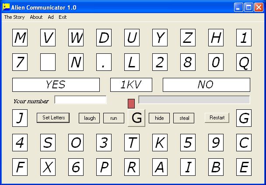The image size is (266, 185).
Task: Click the red square indicator
Action: pyautogui.click(x=131, y=103)
